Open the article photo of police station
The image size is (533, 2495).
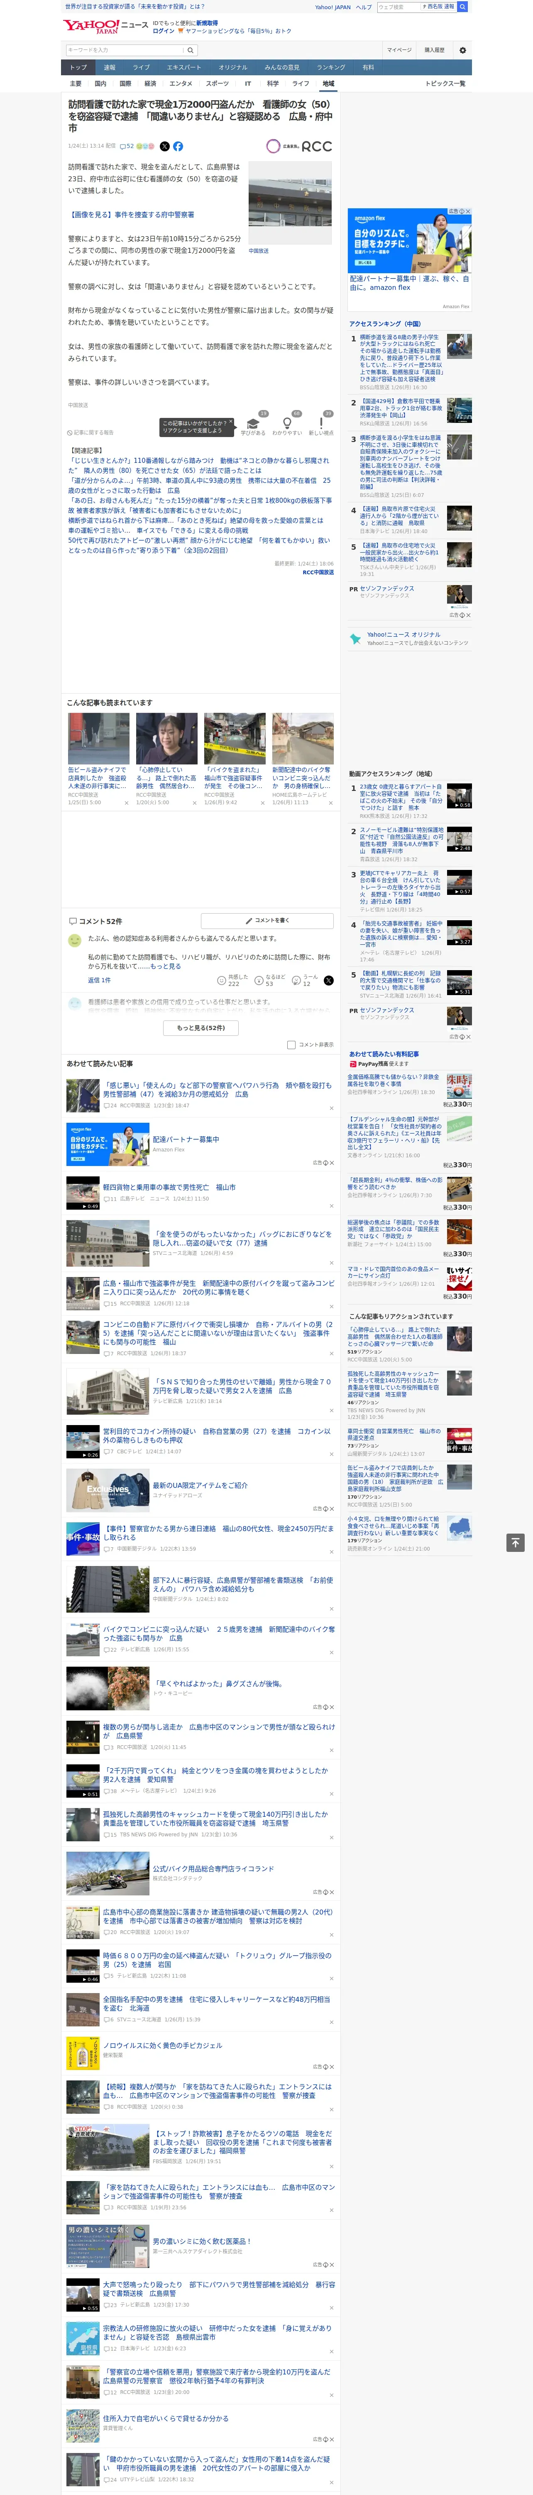[290, 203]
